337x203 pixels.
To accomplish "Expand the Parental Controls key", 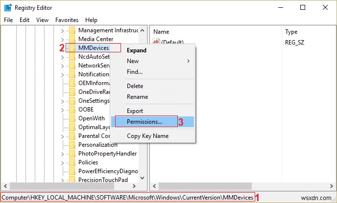I will [62, 136].
